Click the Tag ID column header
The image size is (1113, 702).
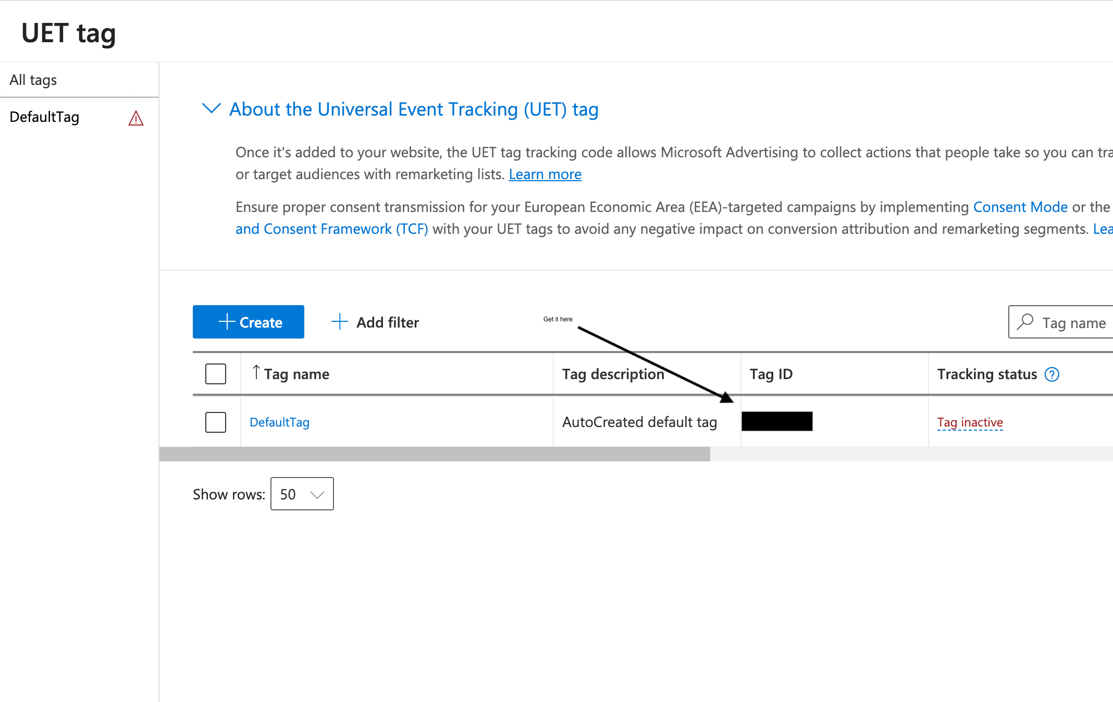[834, 374]
